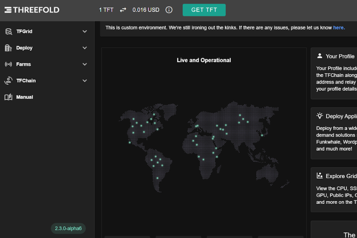Click the Deploy building icon in sidebar
The height and width of the screenshot is (238, 357).
coord(8,48)
